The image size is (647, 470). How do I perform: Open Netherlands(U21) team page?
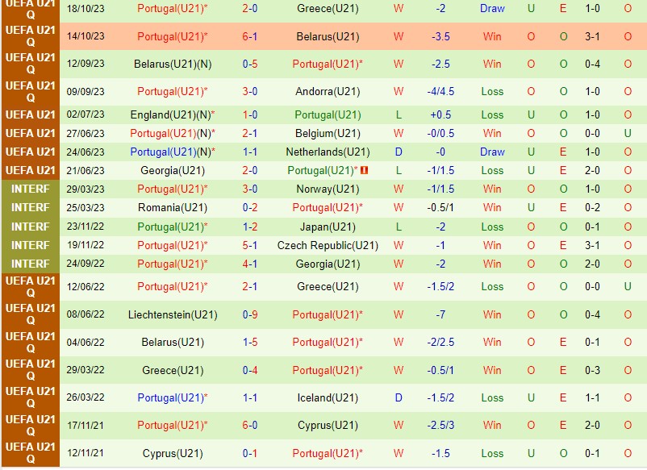328,152
